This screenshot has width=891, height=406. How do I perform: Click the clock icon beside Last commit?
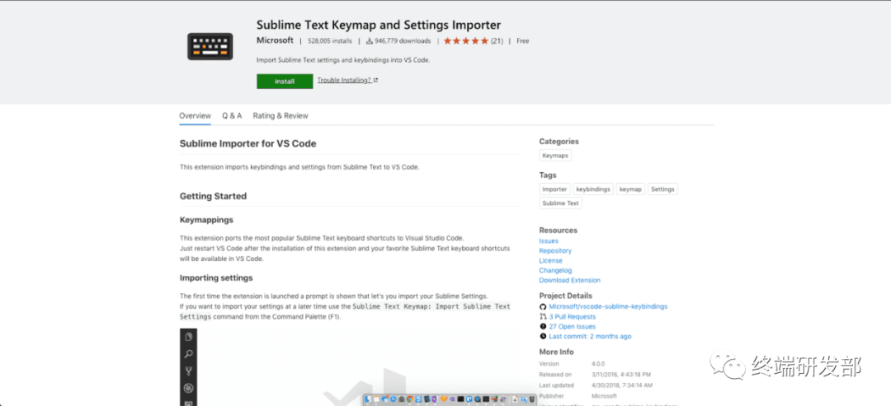pyautogui.click(x=543, y=336)
